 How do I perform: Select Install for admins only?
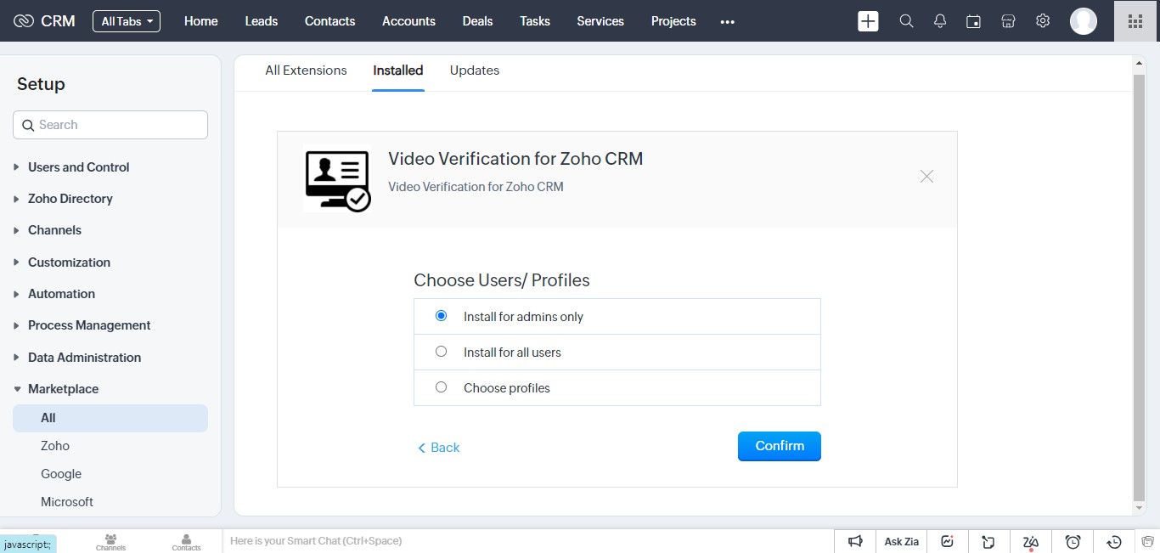pos(441,316)
